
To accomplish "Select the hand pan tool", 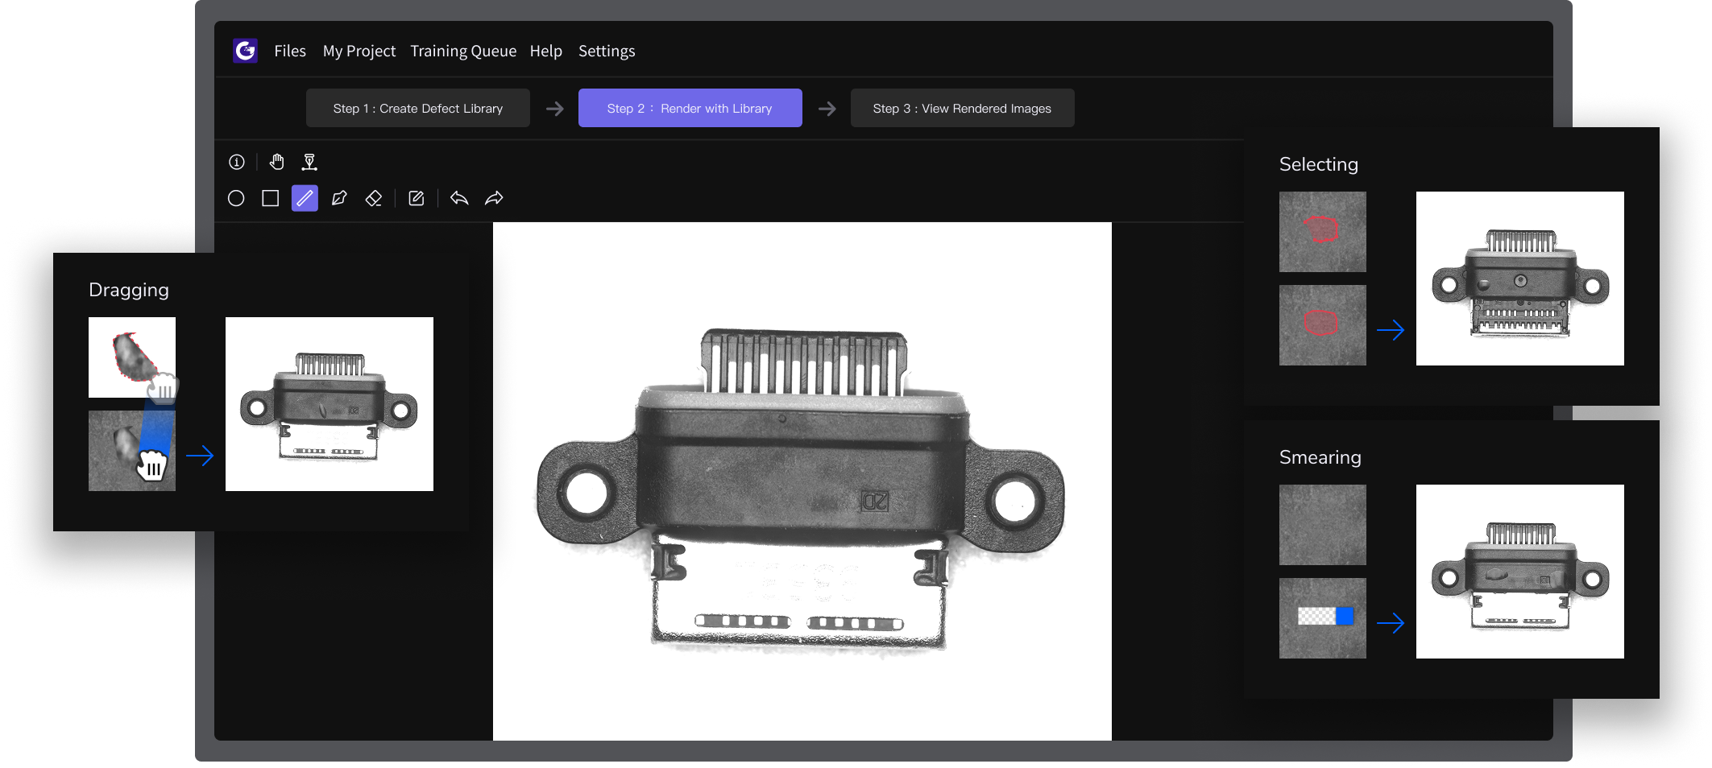I will click(x=277, y=162).
